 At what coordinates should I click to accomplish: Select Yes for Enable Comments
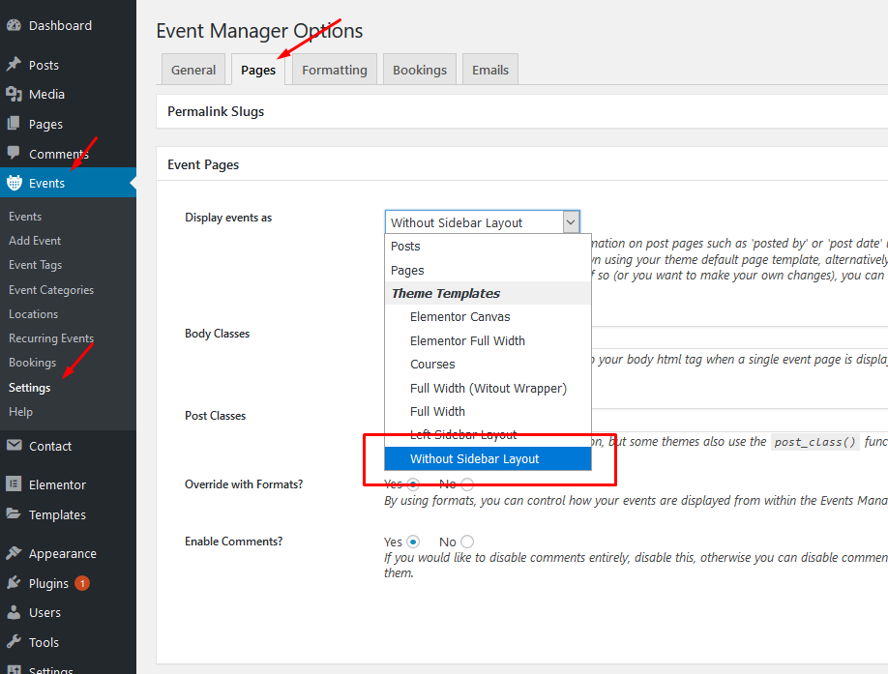pyautogui.click(x=413, y=542)
